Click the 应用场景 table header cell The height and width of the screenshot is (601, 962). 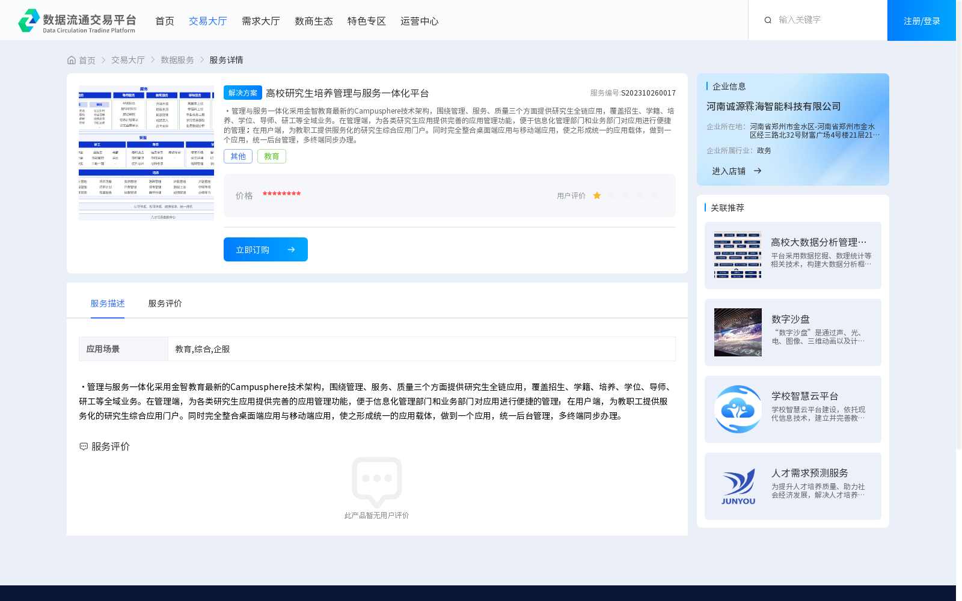pos(123,349)
